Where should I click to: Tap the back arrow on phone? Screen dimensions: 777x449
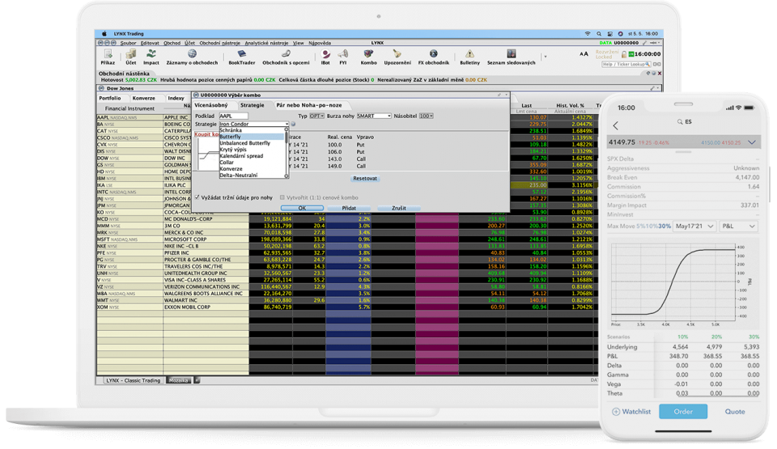616,125
